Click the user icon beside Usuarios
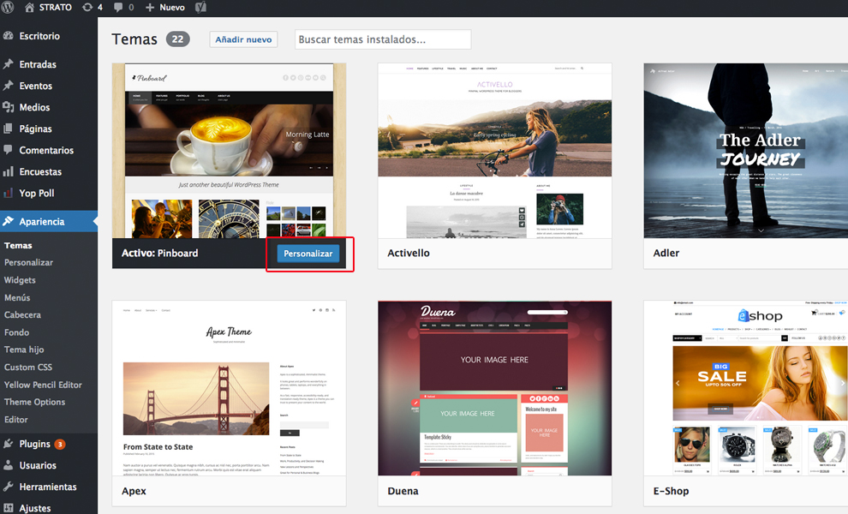The height and width of the screenshot is (514, 848). (8, 465)
